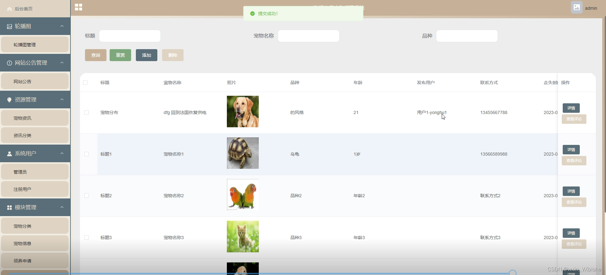This screenshot has height=275, width=606.
Task: Click the phone number 13566589988
Action: (x=494, y=154)
